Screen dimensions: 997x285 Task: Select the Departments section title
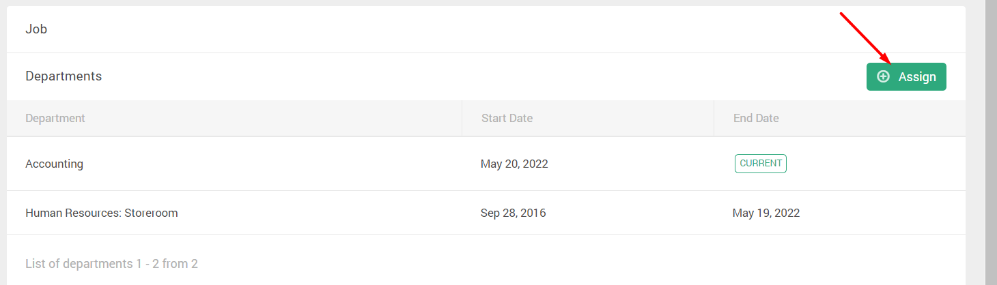(x=64, y=76)
